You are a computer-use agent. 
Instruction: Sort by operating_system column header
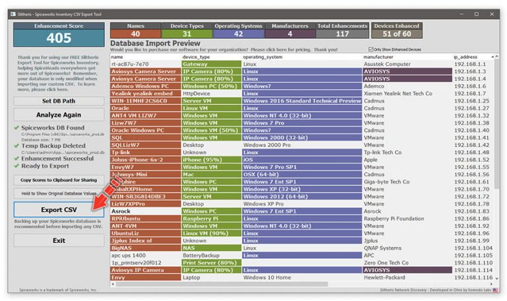[302, 57]
